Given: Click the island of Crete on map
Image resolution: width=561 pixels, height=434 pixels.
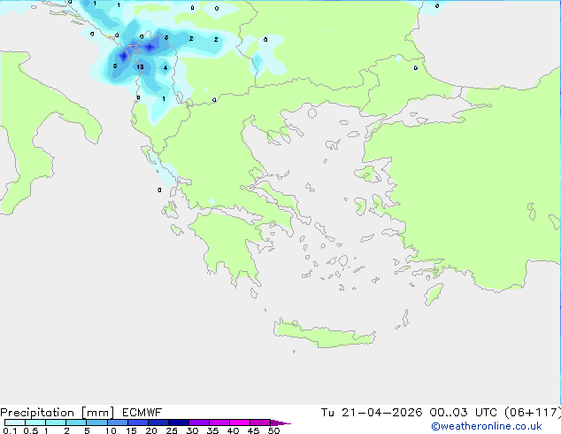Looking at the screenshot, I should (x=324, y=334).
